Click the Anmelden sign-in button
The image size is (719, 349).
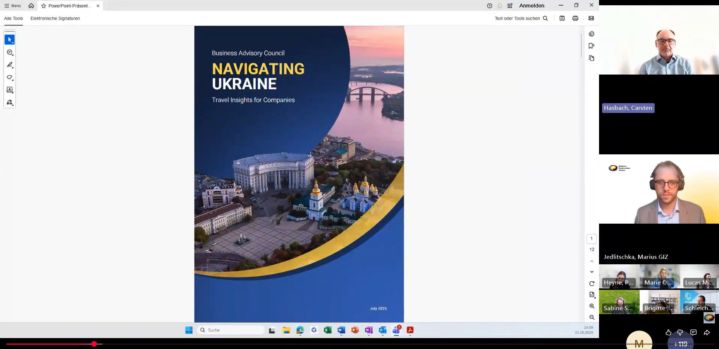click(531, 6)
